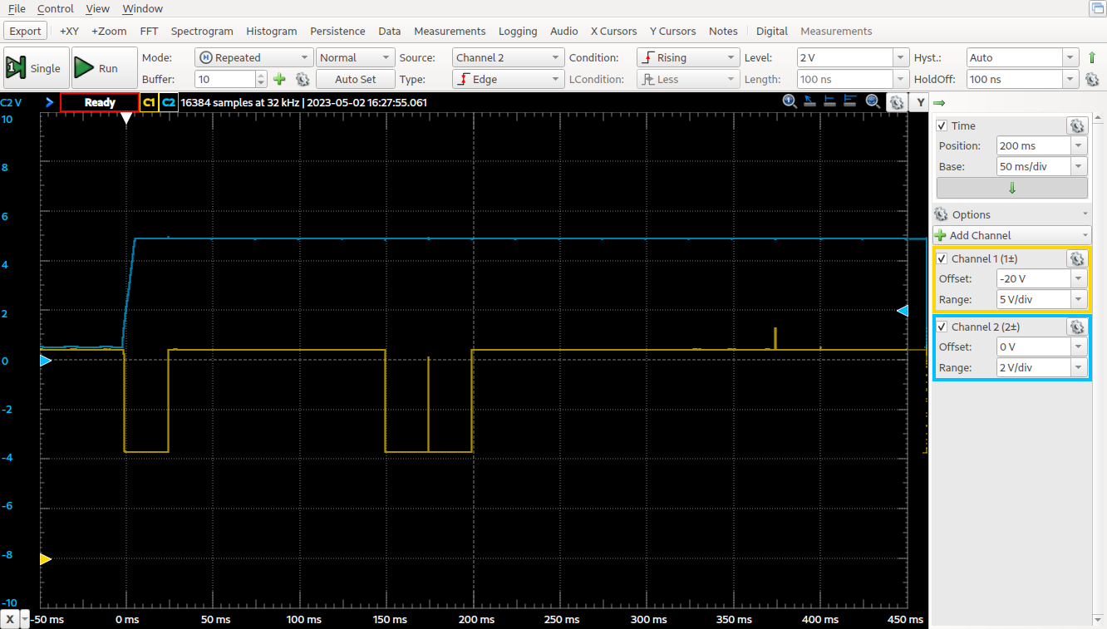Click the Export button
Image resolution: width=1107 pixels, height=629 pixels.
point(26,31)
